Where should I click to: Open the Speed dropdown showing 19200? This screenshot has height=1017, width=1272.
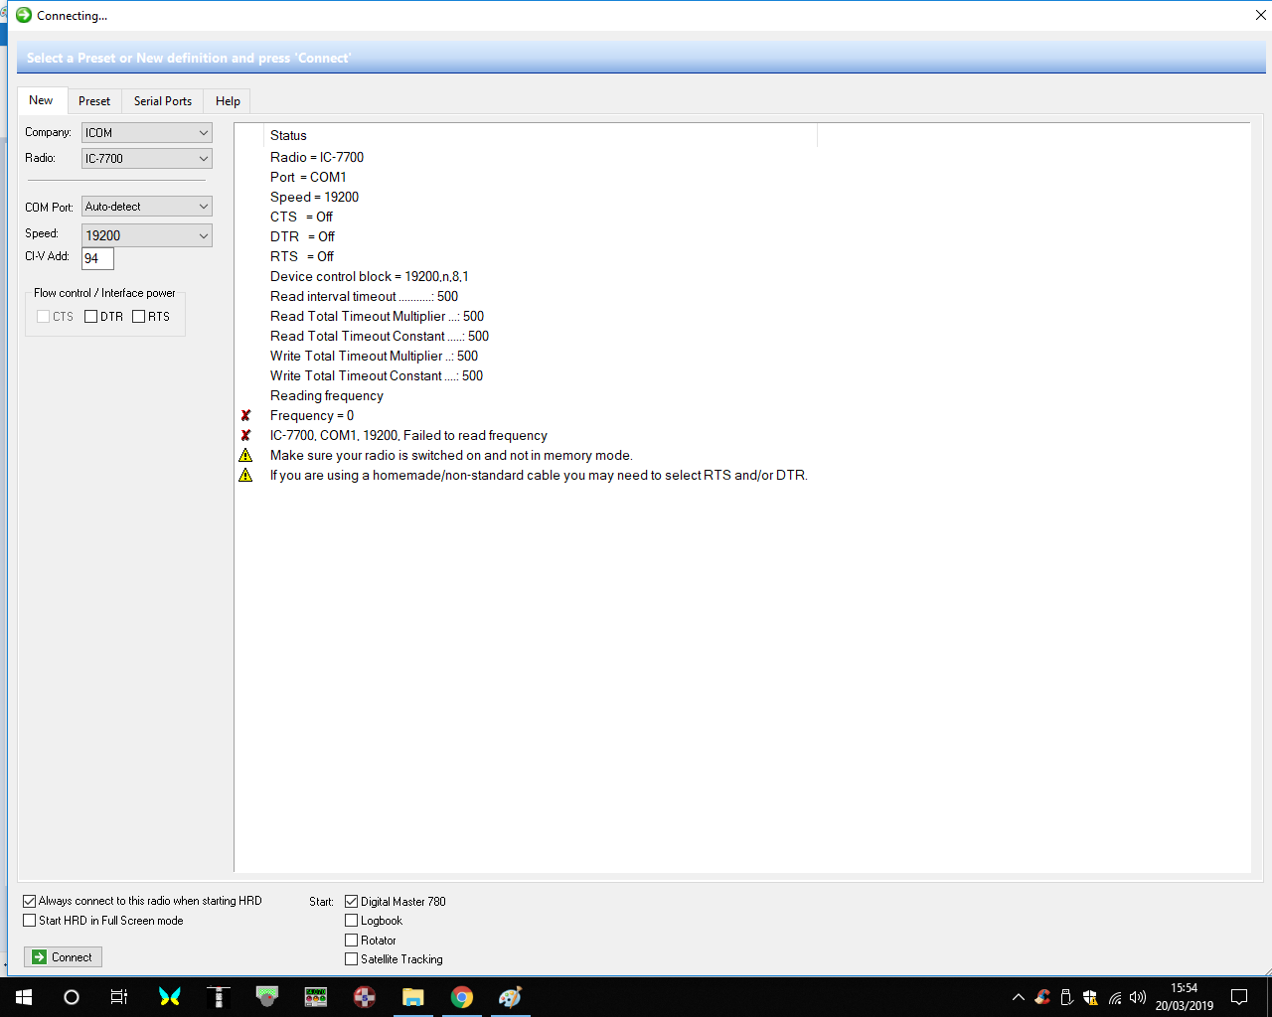(147, 235)
